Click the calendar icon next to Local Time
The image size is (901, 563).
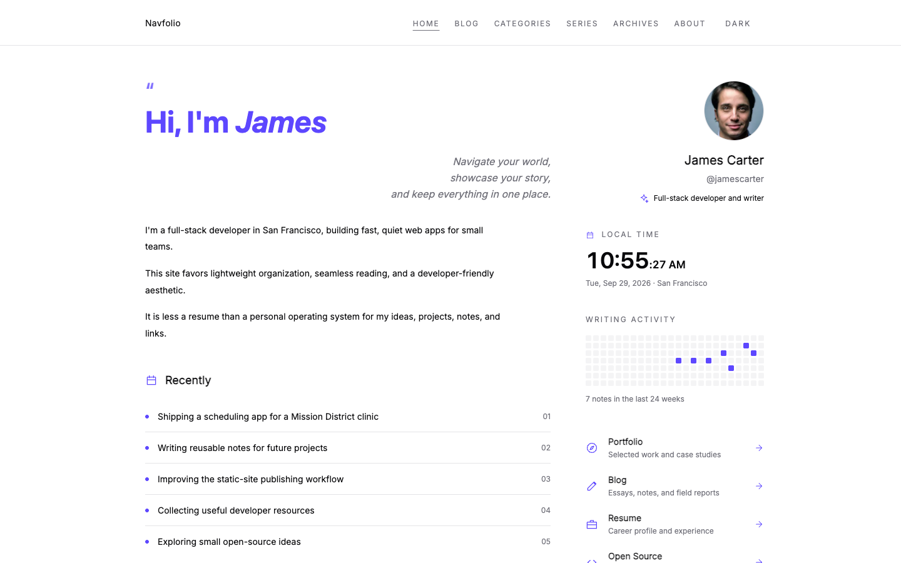point(590,235)
